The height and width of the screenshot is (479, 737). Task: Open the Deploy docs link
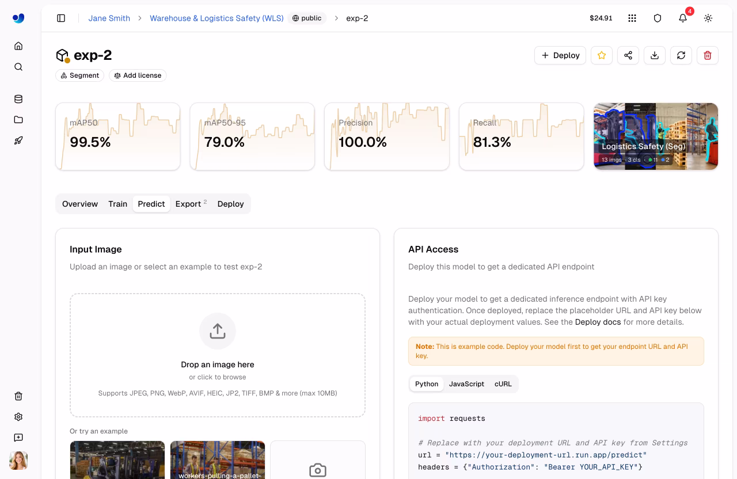(x=598, y=322)
